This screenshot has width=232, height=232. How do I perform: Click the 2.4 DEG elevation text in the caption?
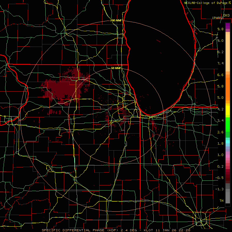pyautogui.click(x=129, y=230)
